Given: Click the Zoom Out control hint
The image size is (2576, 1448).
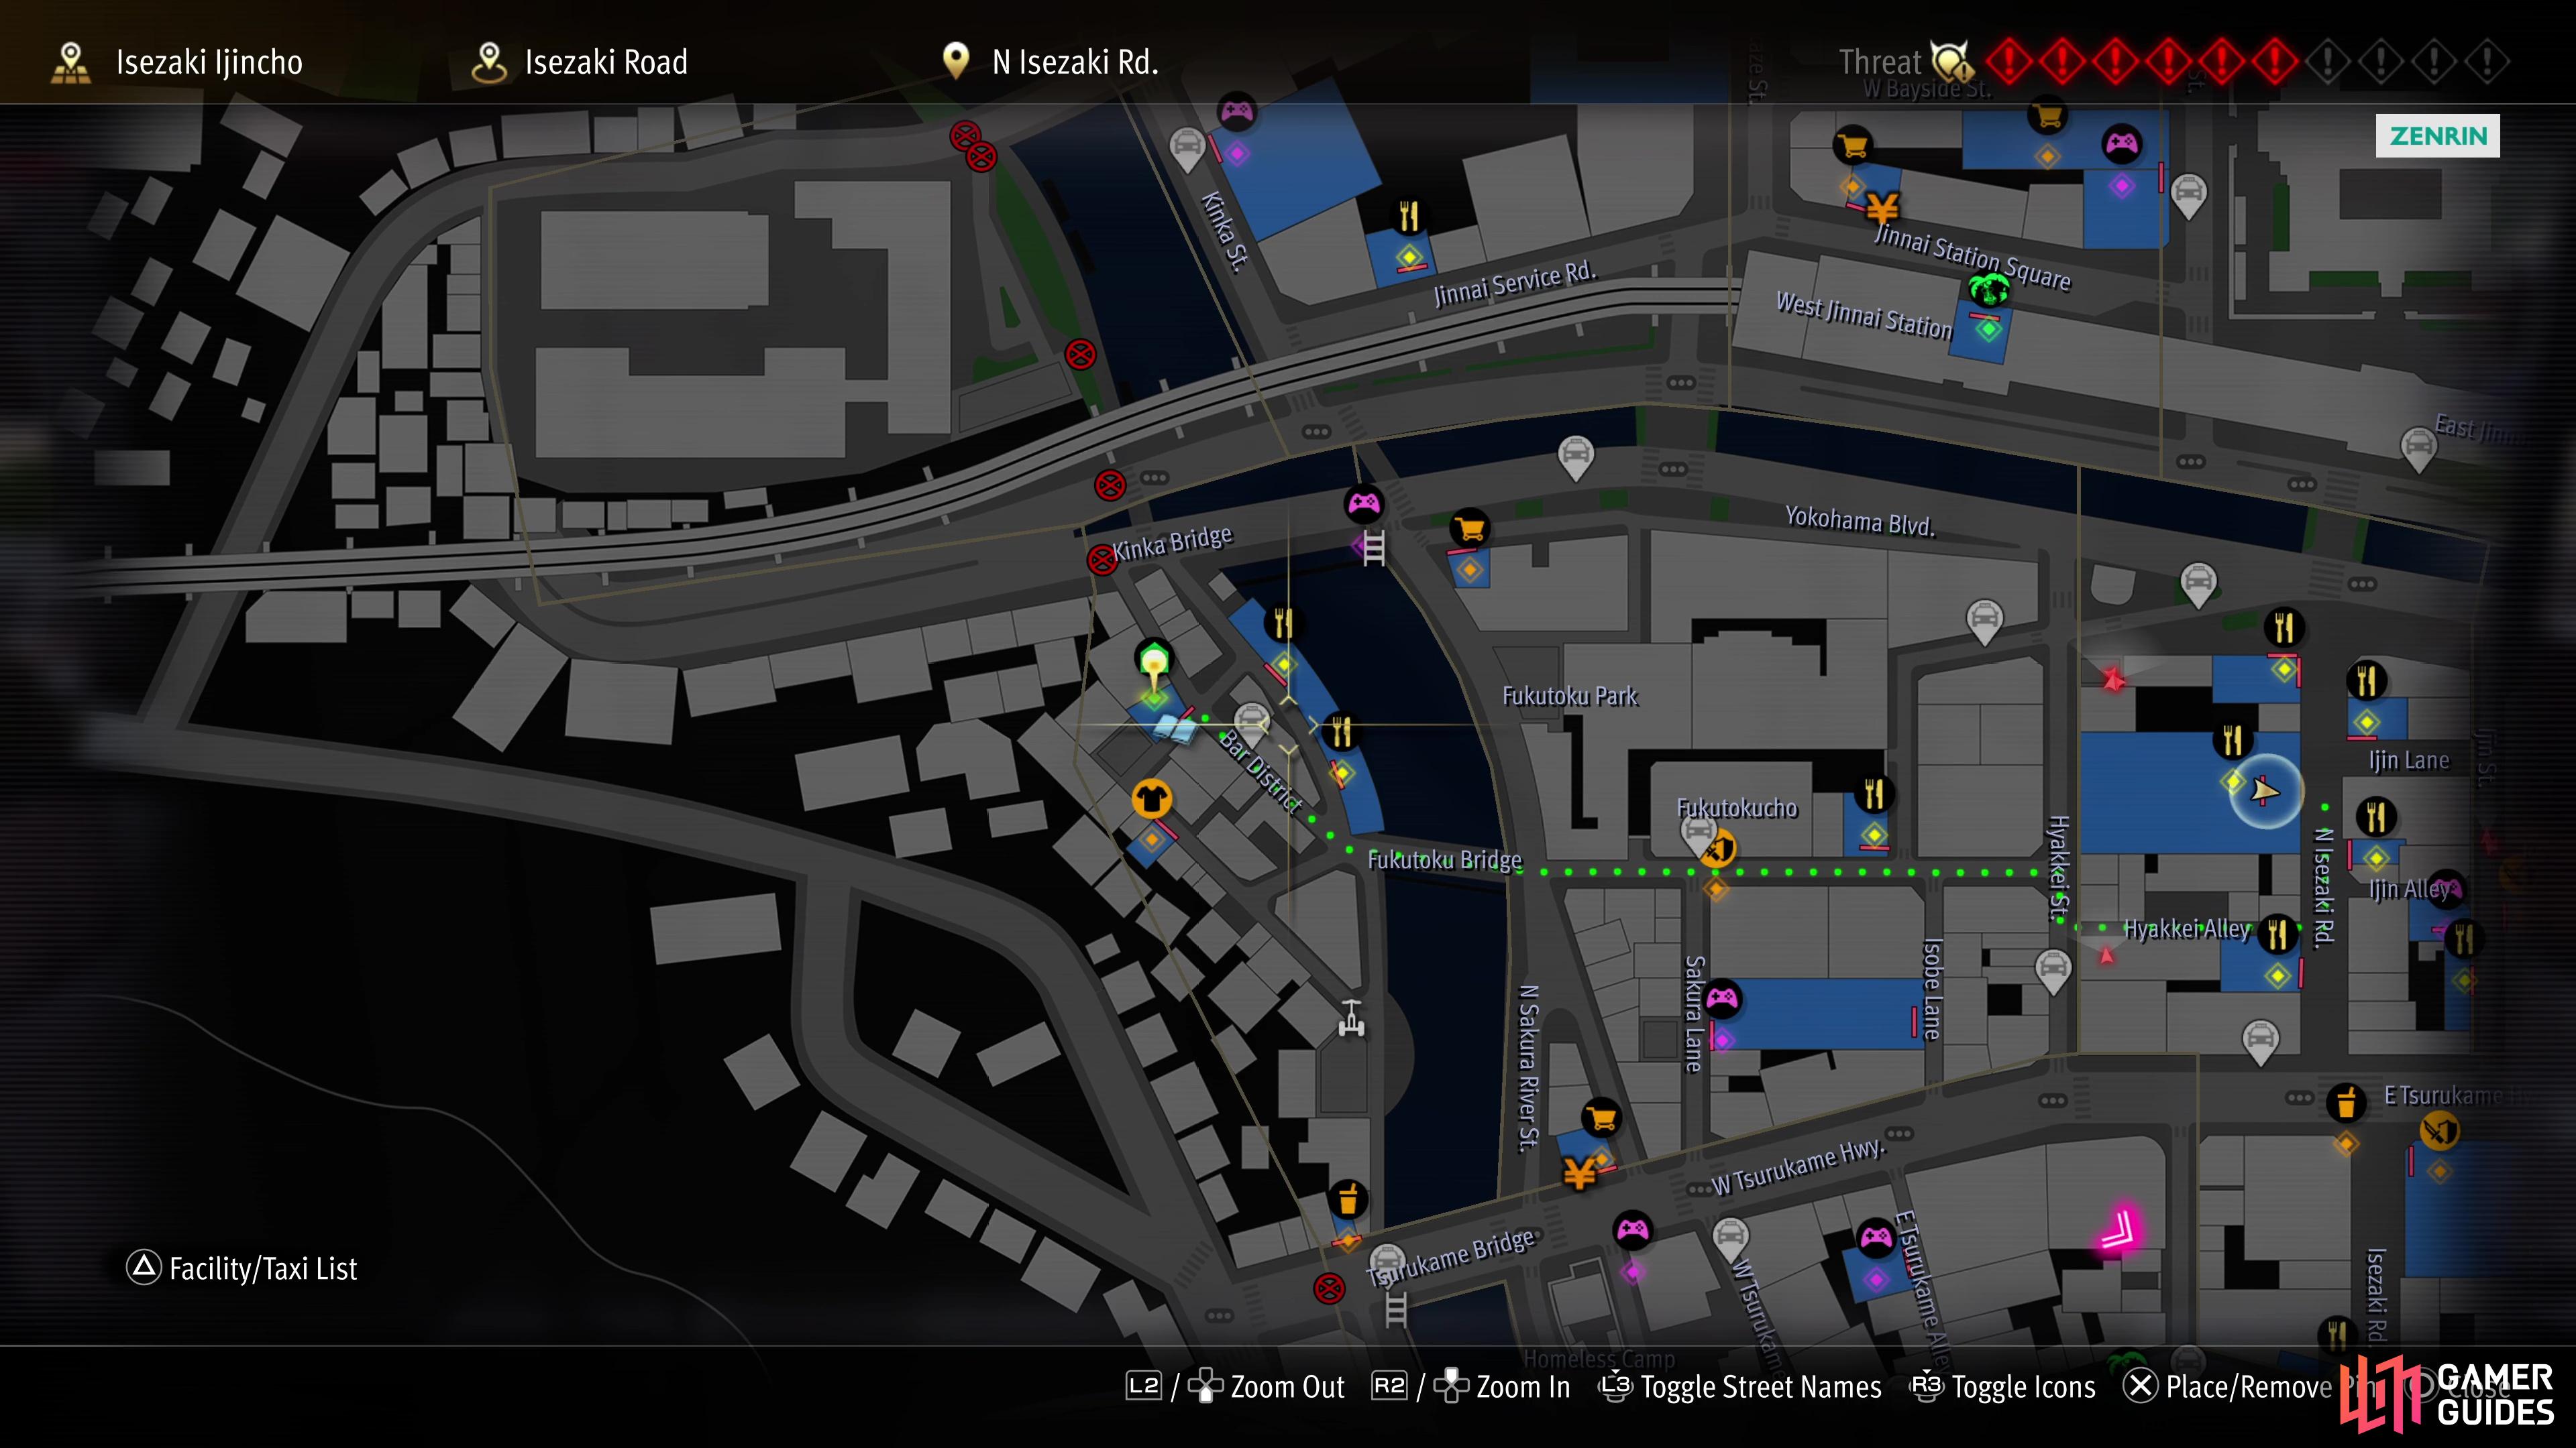Looking at the screenshot, I should (x=1235, y=1387).
